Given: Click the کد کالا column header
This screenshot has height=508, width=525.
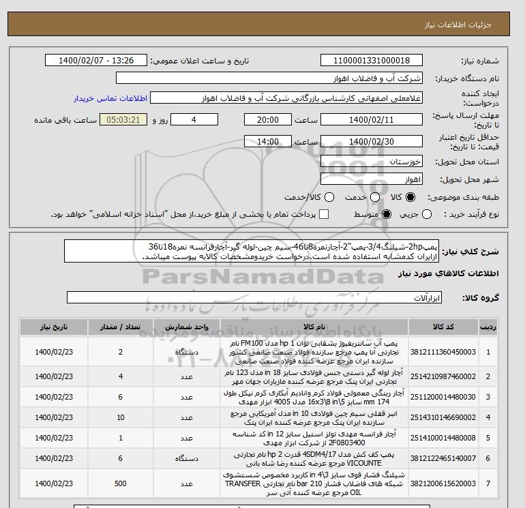Looking at the screenshot, I should coord(443,327).
